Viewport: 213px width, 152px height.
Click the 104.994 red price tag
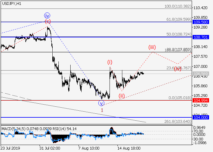[200, 100]
